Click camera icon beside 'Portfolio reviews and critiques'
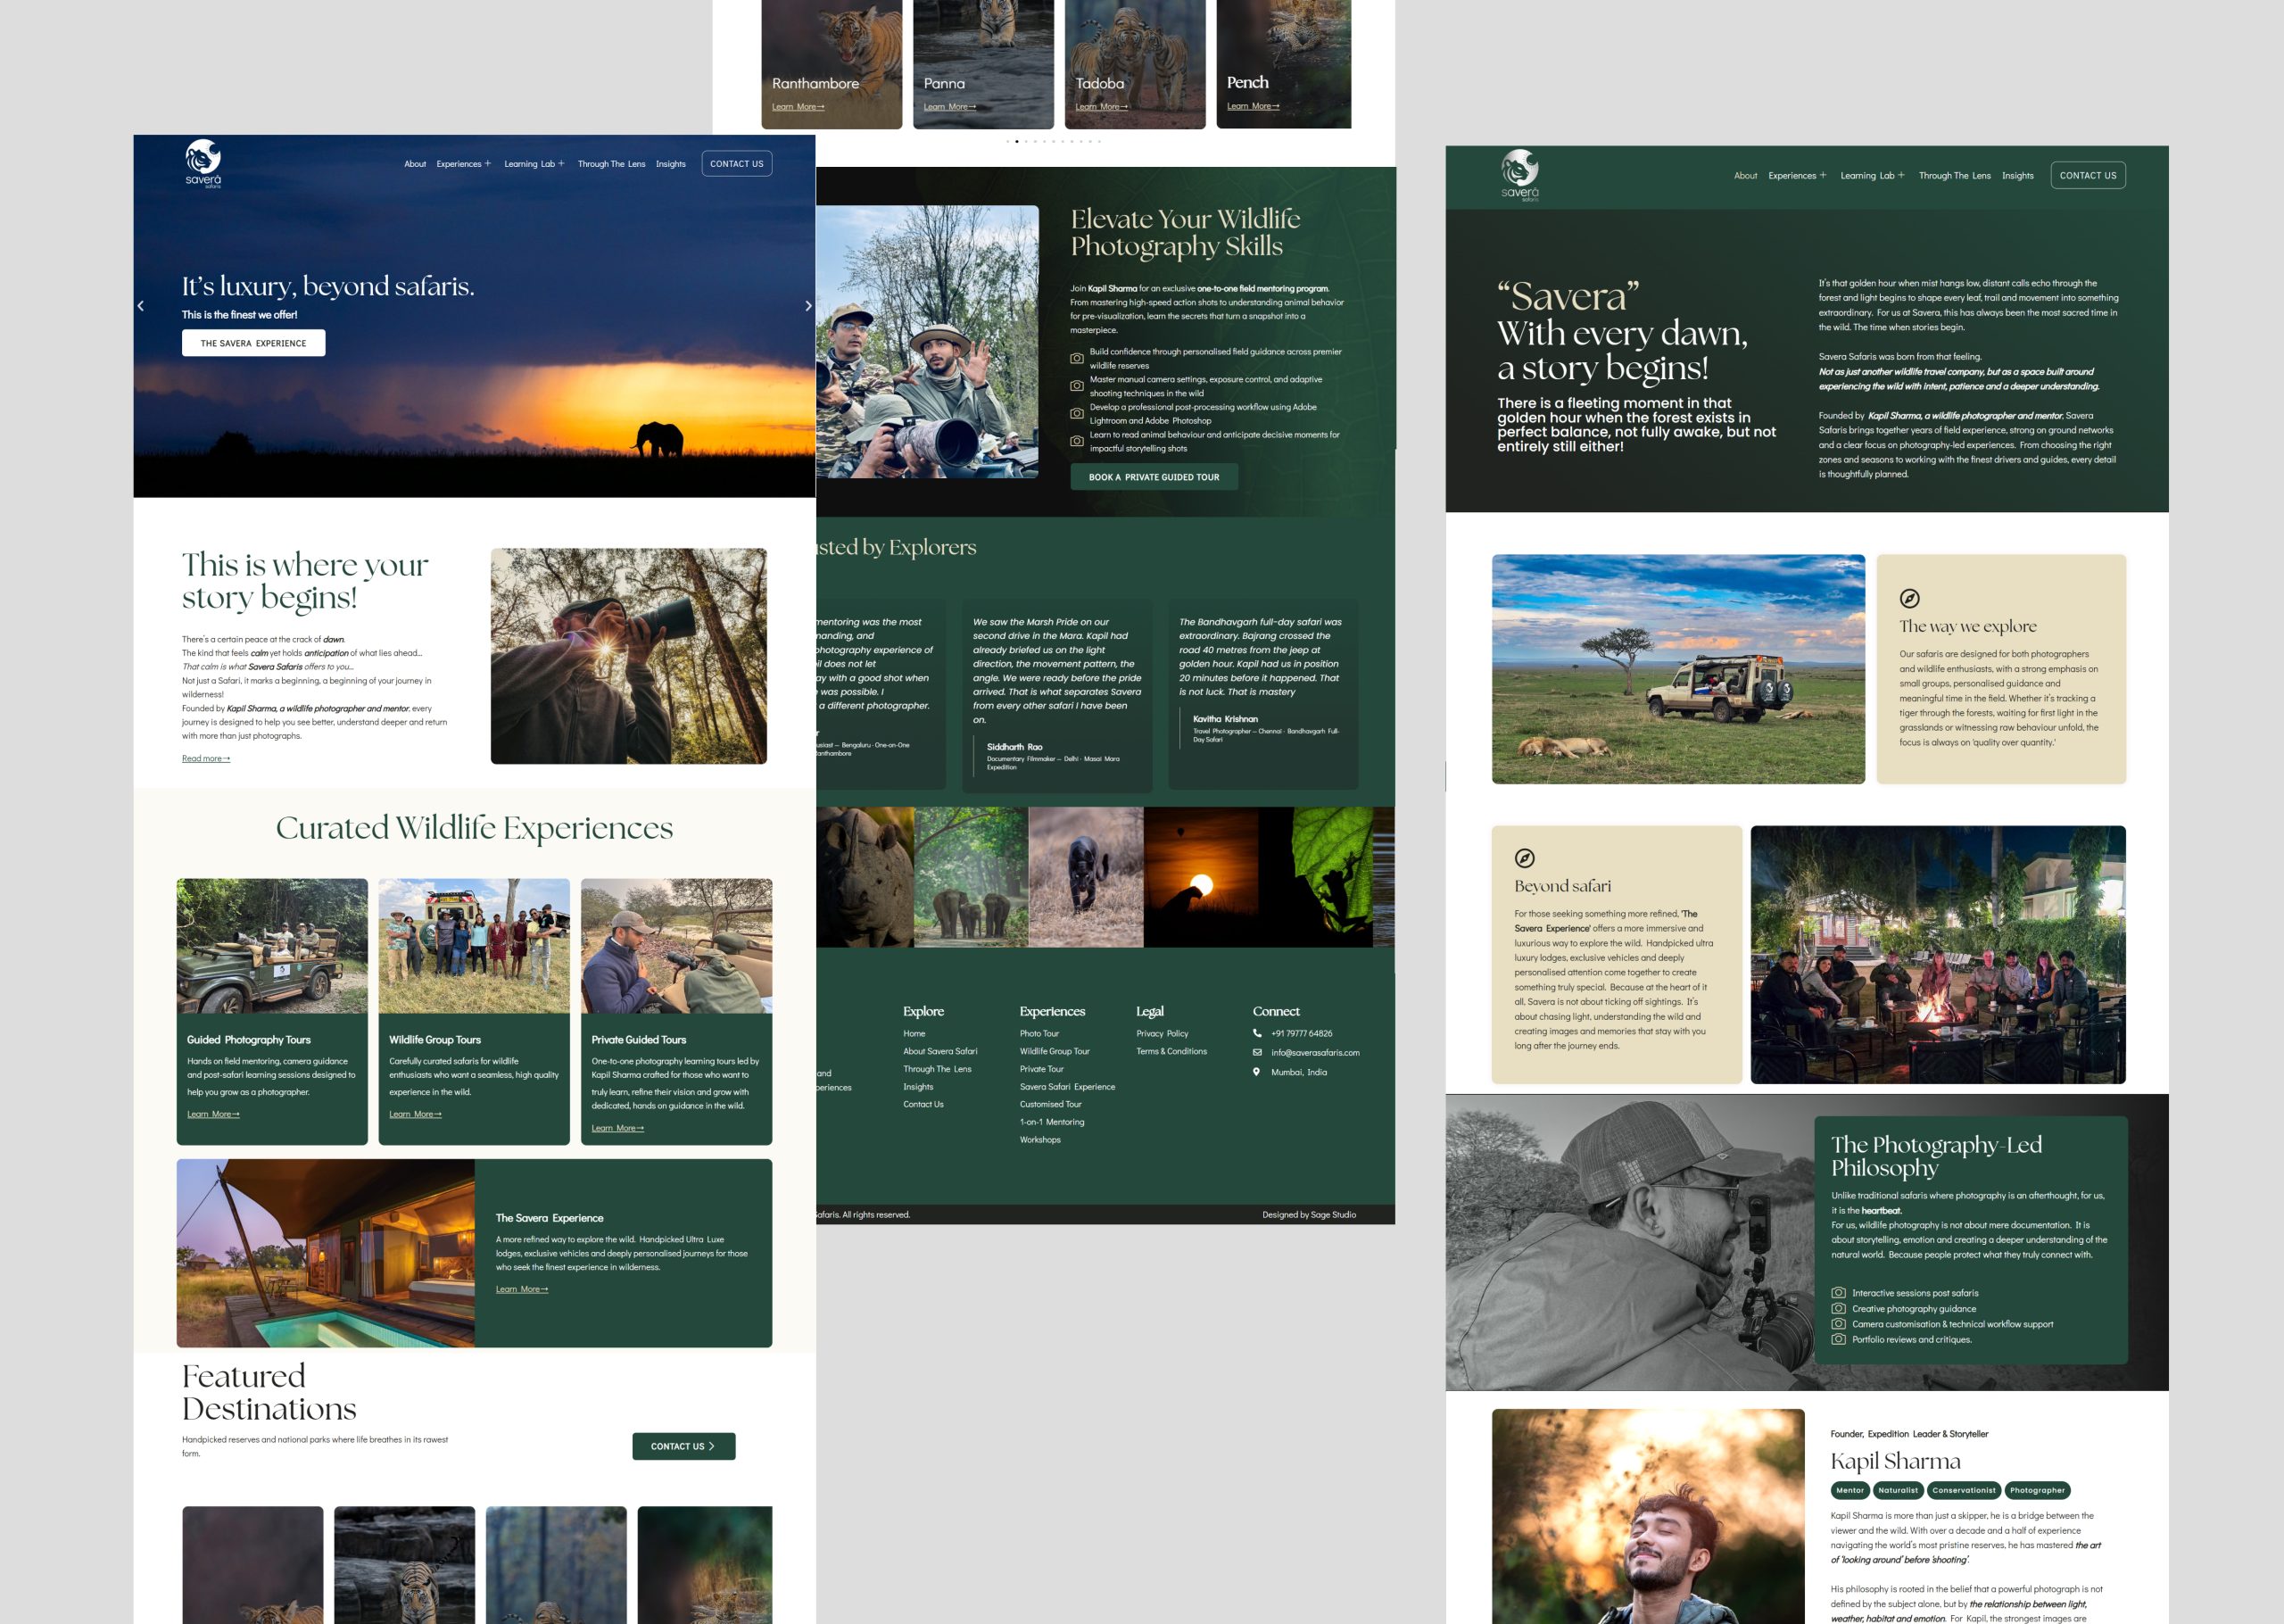The width and height of the screenshot is (2284, 1624). coord(1838,1339)
